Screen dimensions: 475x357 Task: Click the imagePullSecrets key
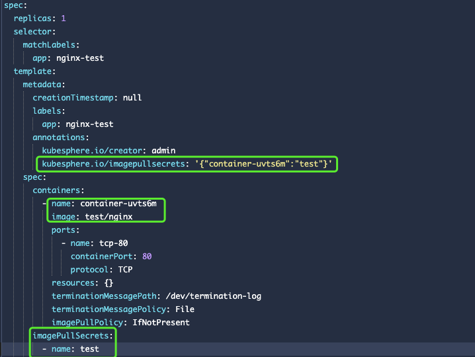(x=73, y=336)
